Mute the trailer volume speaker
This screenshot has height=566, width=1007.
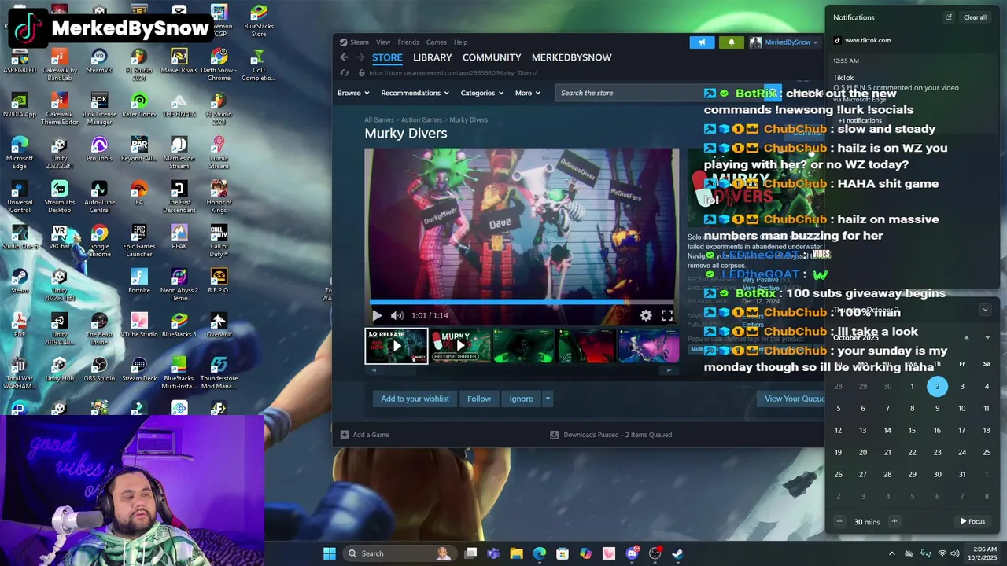pyautogui.click(x=397, y=315)
